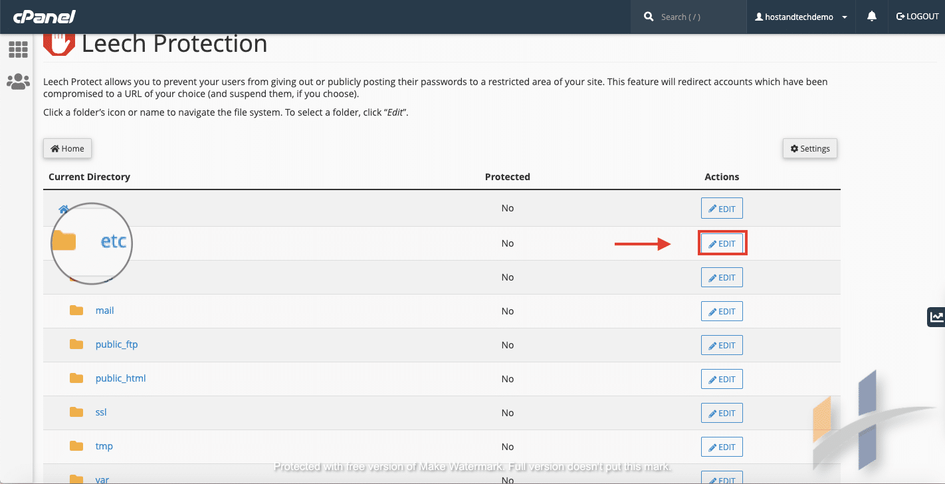Open the statistics chart icon on right edge
The height and width of the screenshot is (484, 945).
pos(936,316)
